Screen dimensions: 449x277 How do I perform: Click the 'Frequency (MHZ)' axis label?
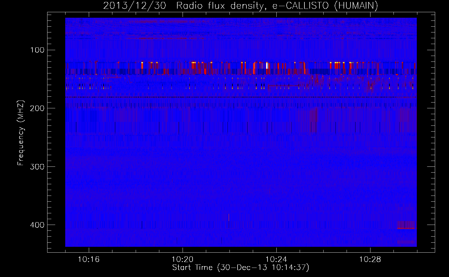coord(21,133)
